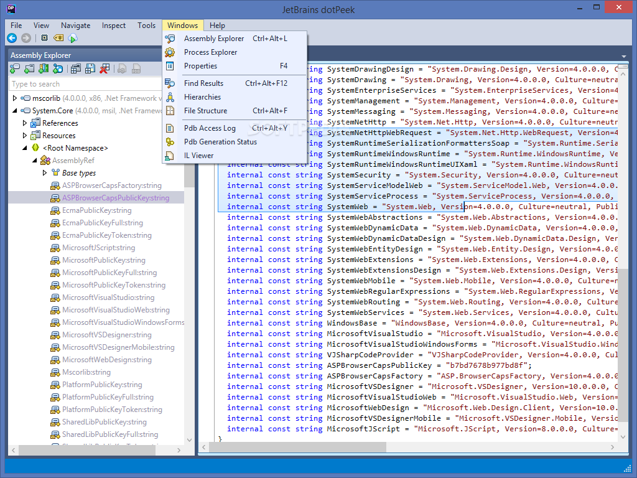The image size is (637, 478).
Task: Select MicrosoftPublicKeyToken:string in the tree
Action: click(114, 285)
